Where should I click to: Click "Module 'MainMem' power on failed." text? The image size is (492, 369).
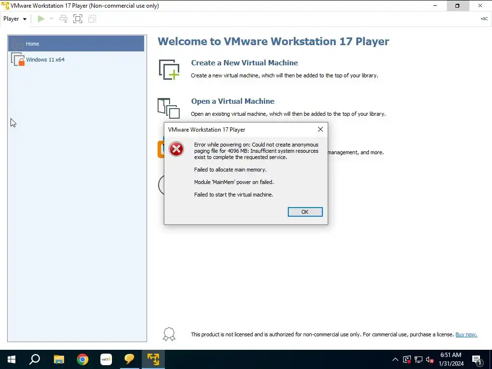[x=234, y=182]
